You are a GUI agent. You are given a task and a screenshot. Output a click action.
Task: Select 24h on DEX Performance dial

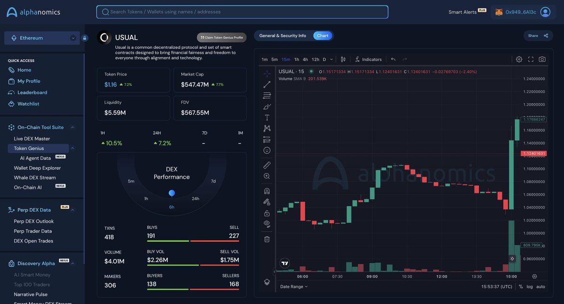click(x=196, y=198)
